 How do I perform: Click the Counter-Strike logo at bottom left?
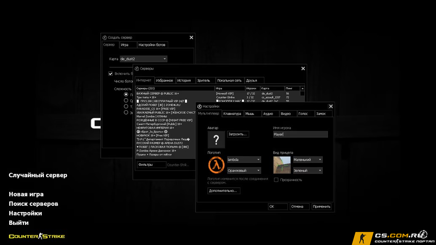tap(37, 237)
